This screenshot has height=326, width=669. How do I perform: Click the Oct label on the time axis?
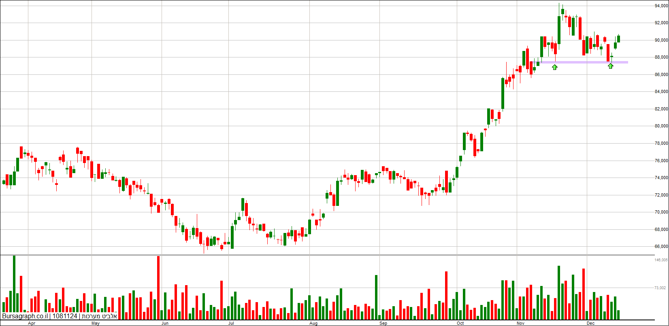460,324
